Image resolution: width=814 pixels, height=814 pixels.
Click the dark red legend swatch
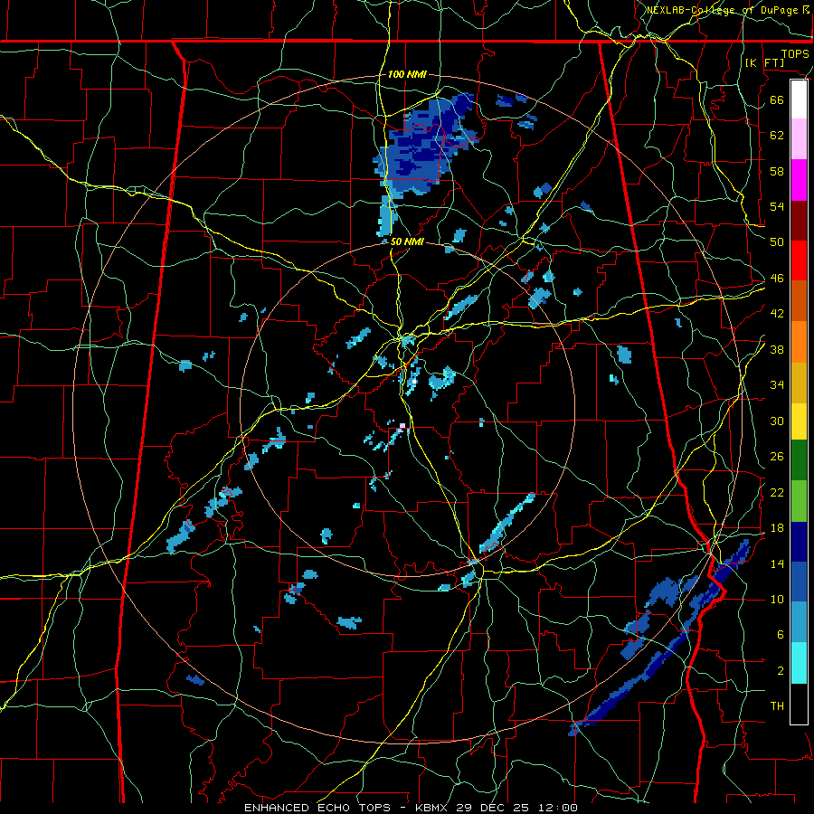[799, 221]
